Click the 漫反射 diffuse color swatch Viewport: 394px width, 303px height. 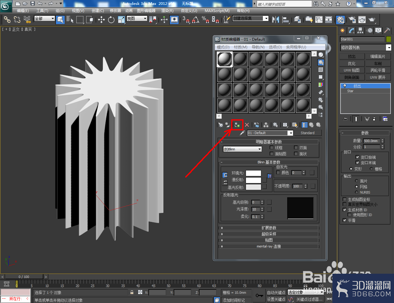(253, 180)
